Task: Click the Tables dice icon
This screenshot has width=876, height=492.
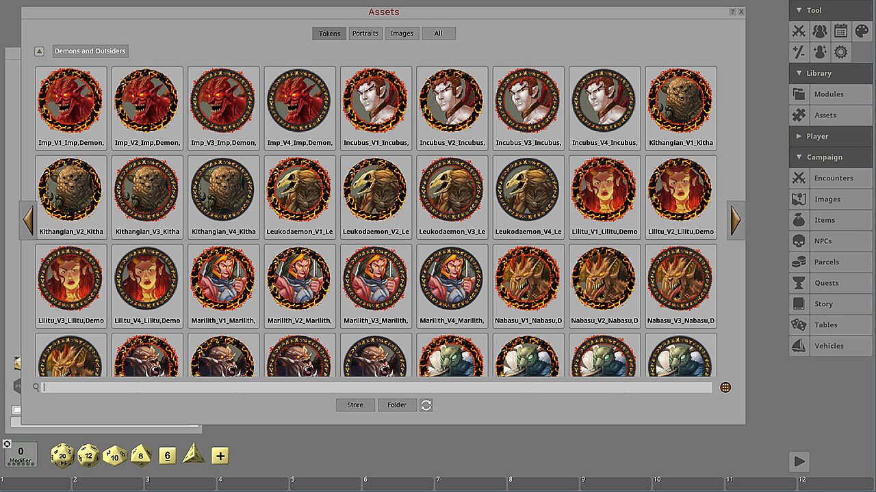Action: click(799, 325)
